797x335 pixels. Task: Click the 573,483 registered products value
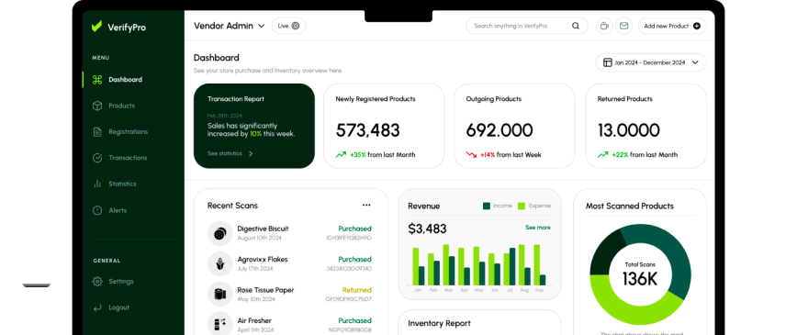point(367,130)
